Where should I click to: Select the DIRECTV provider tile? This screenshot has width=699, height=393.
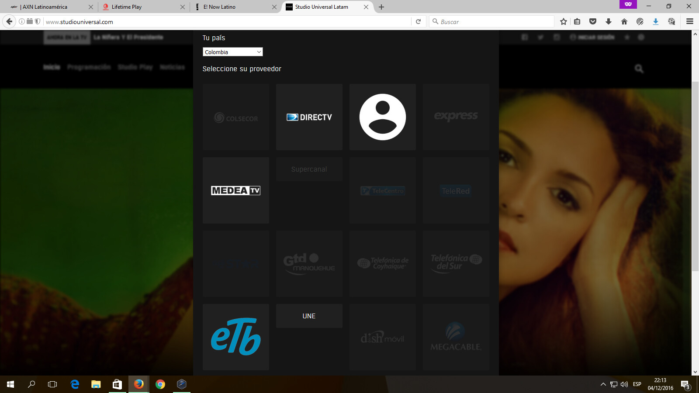309,117
